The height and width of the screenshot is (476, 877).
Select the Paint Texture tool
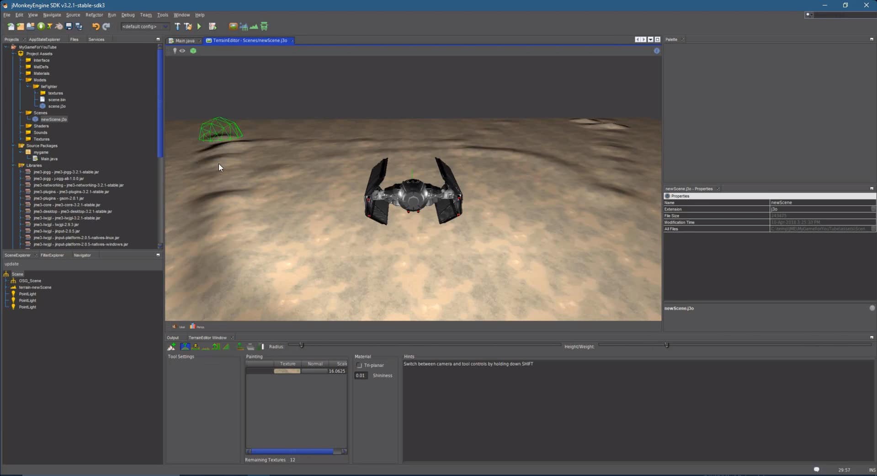coord(240,346)
